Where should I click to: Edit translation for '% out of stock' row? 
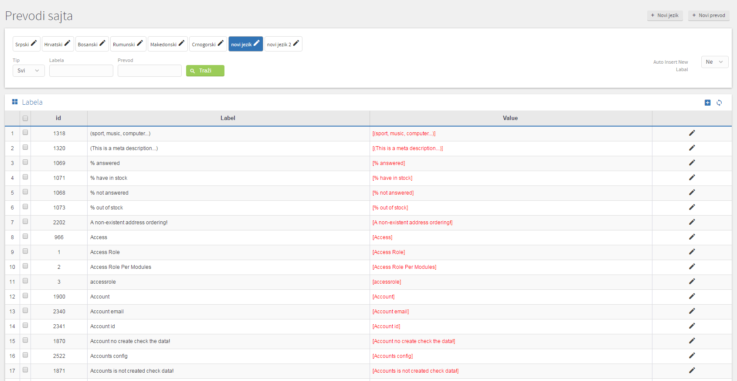(692, 207)
